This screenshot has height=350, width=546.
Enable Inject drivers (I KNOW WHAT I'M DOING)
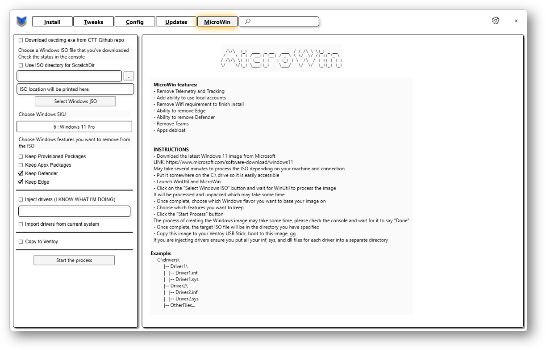pos(21,199)
